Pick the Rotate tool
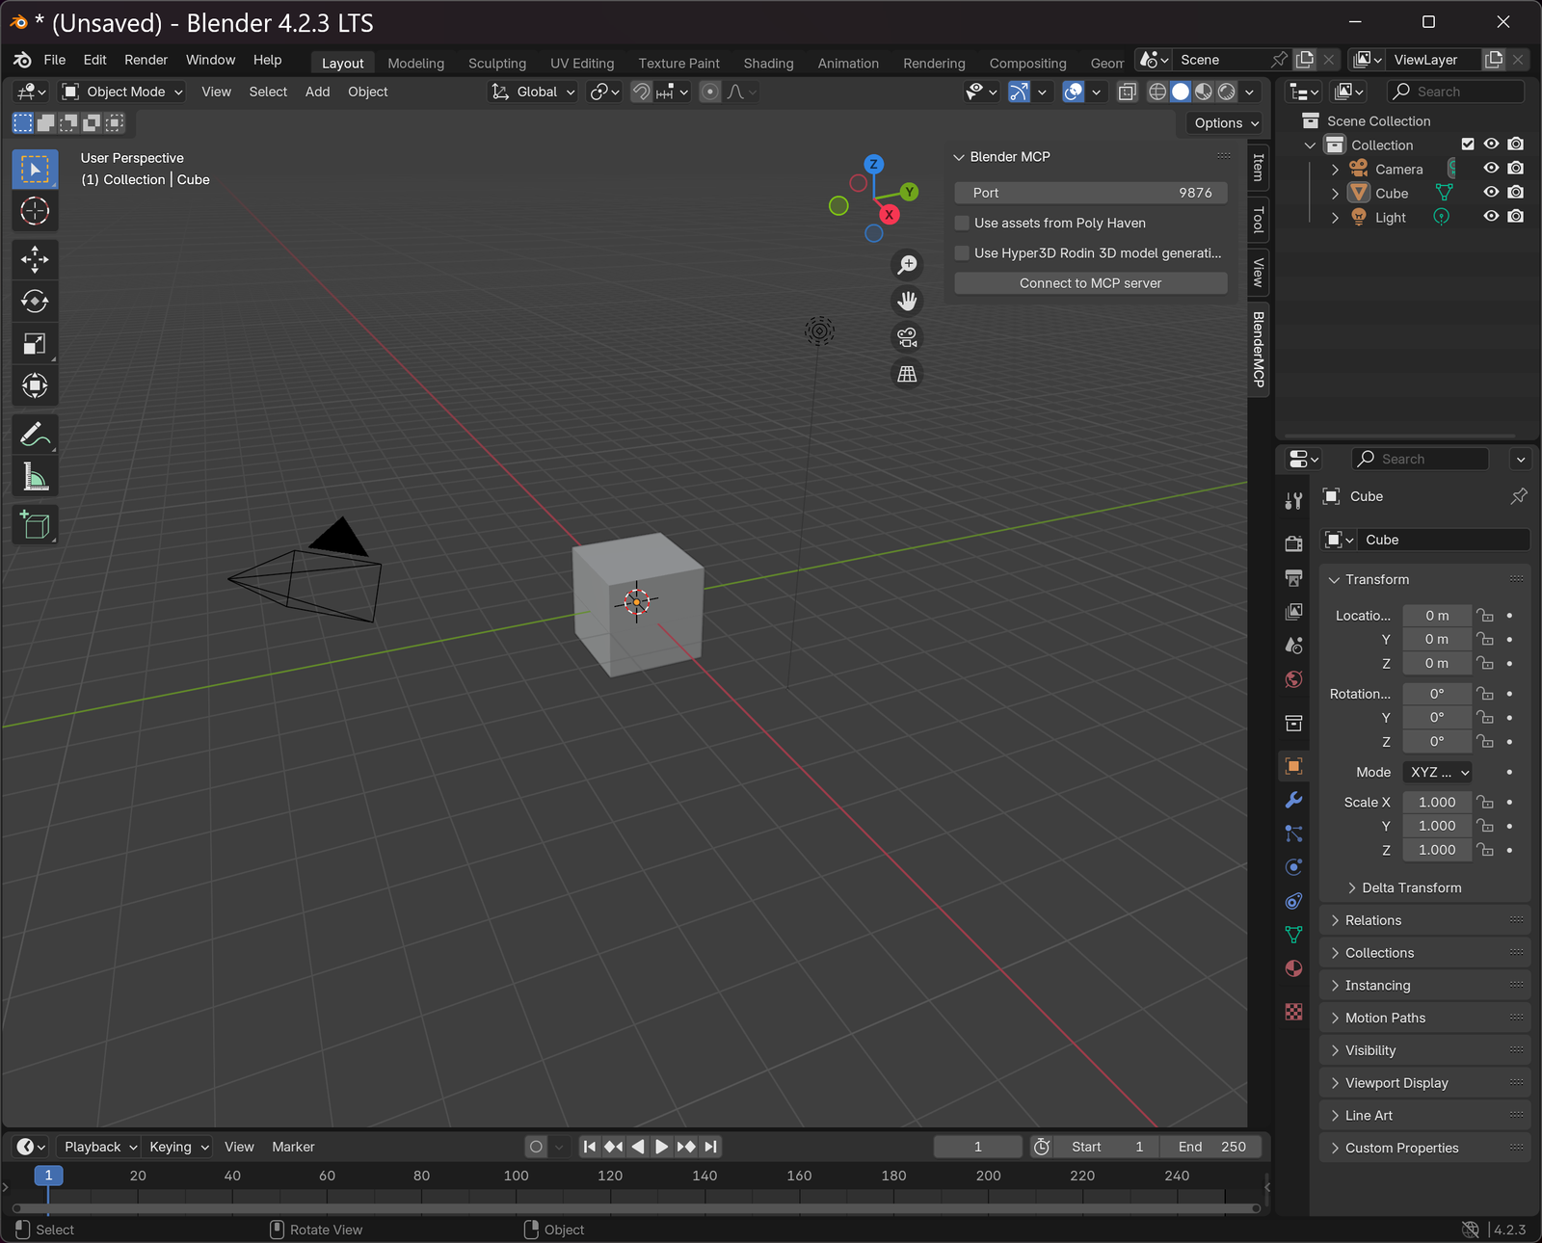1542x1243 pixels. (35, 302)
